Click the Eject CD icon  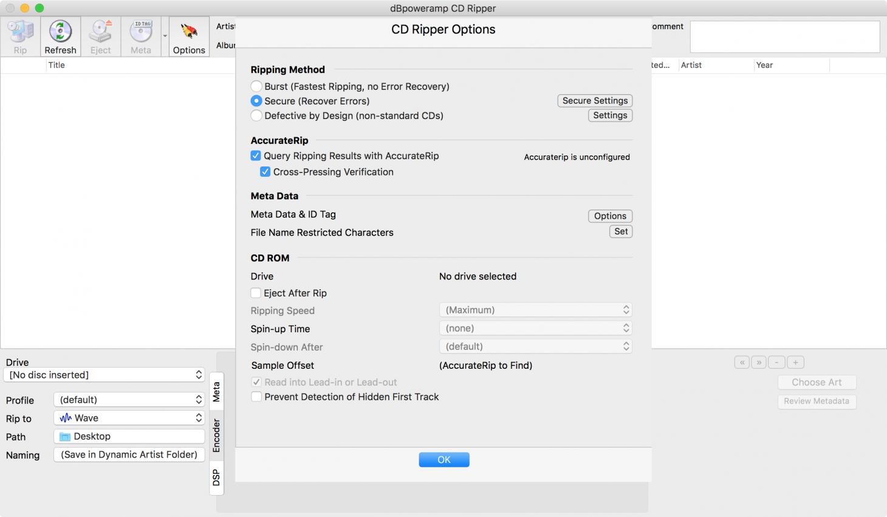(100, 36)
